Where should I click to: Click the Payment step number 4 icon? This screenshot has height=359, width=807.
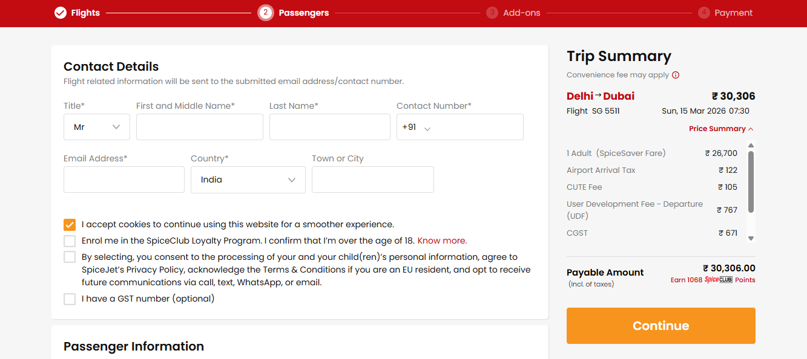click(703, 13)
